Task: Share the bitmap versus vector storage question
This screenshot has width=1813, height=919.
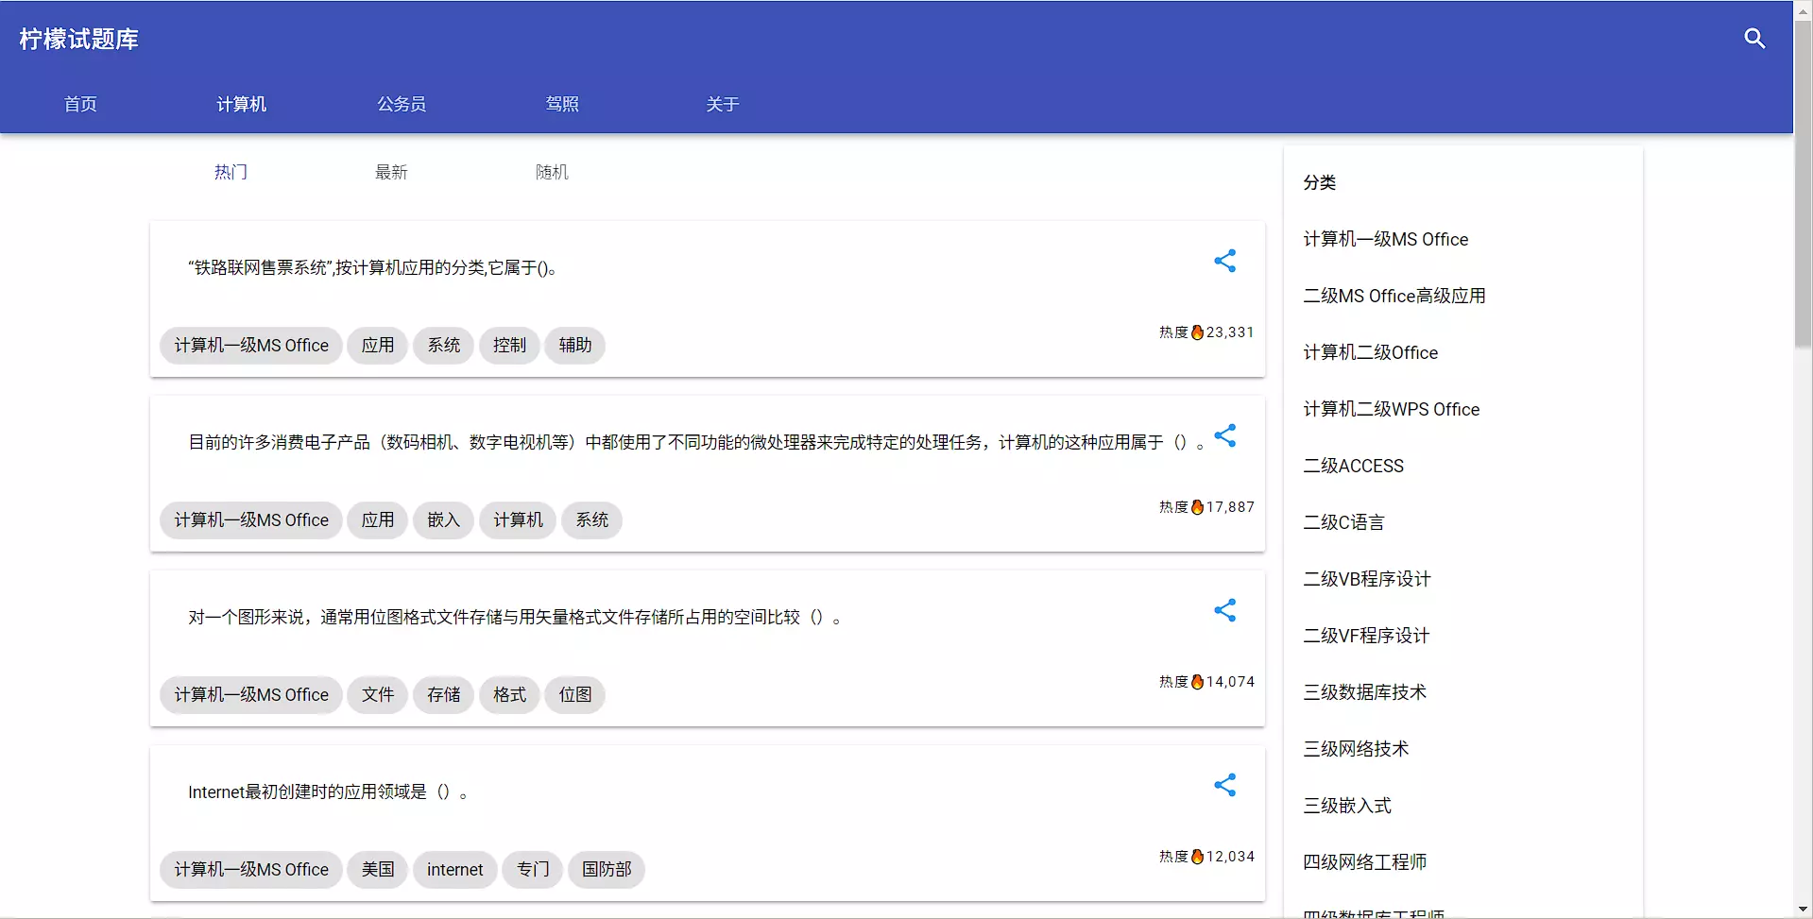Action: coord(1224,610)
